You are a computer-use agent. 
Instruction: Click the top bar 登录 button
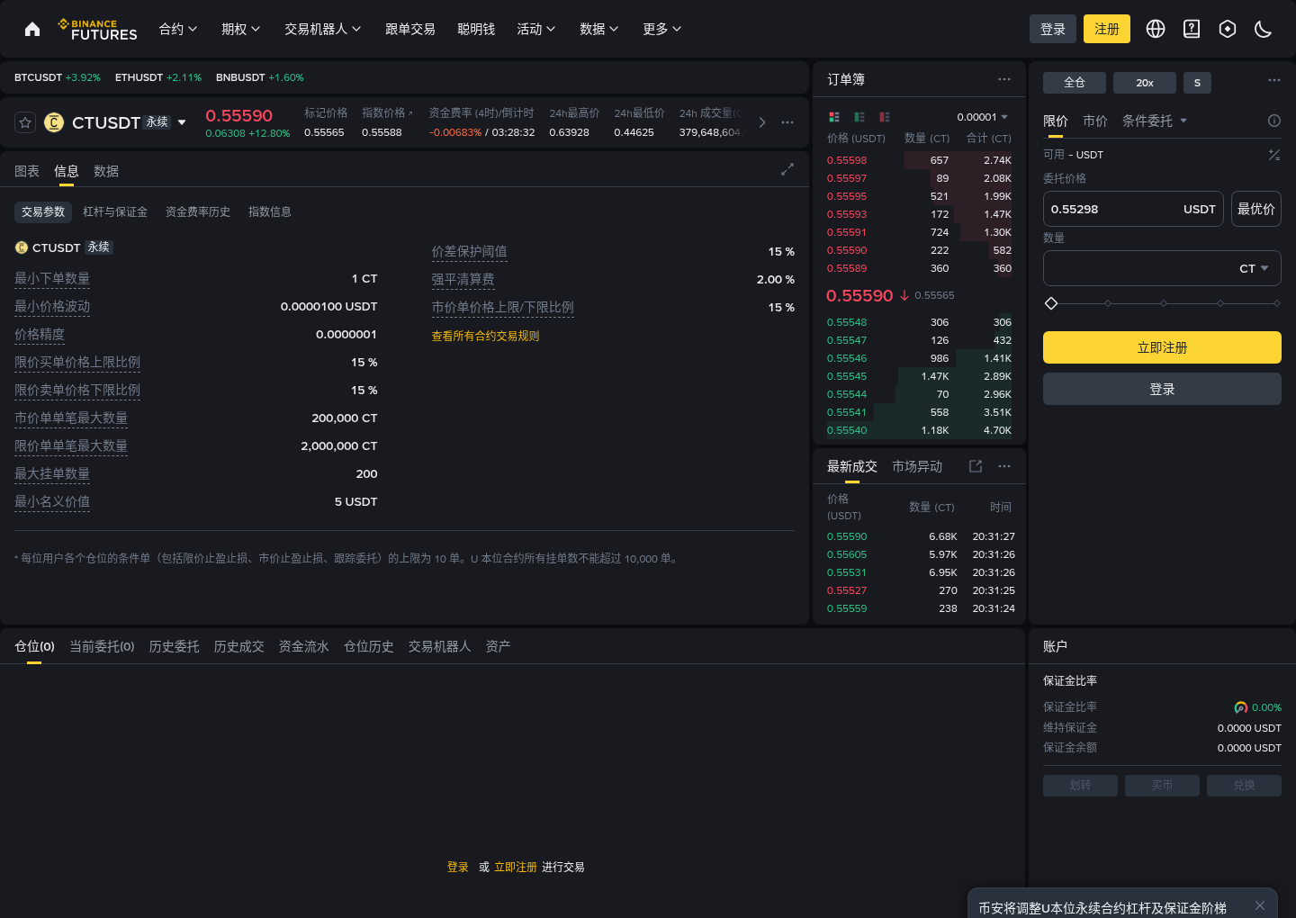1053,29
